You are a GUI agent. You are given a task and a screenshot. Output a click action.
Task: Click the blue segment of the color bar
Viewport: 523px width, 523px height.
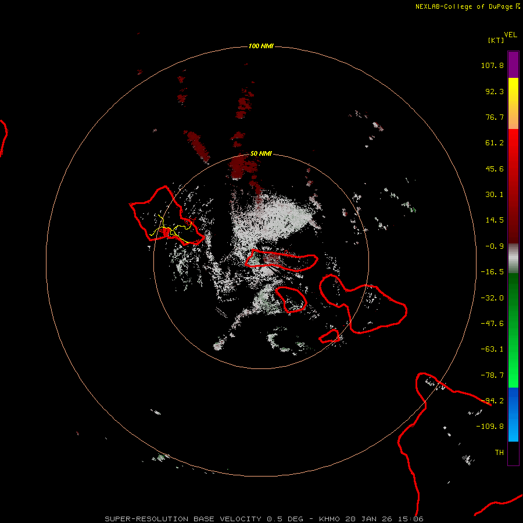[513, 414]
